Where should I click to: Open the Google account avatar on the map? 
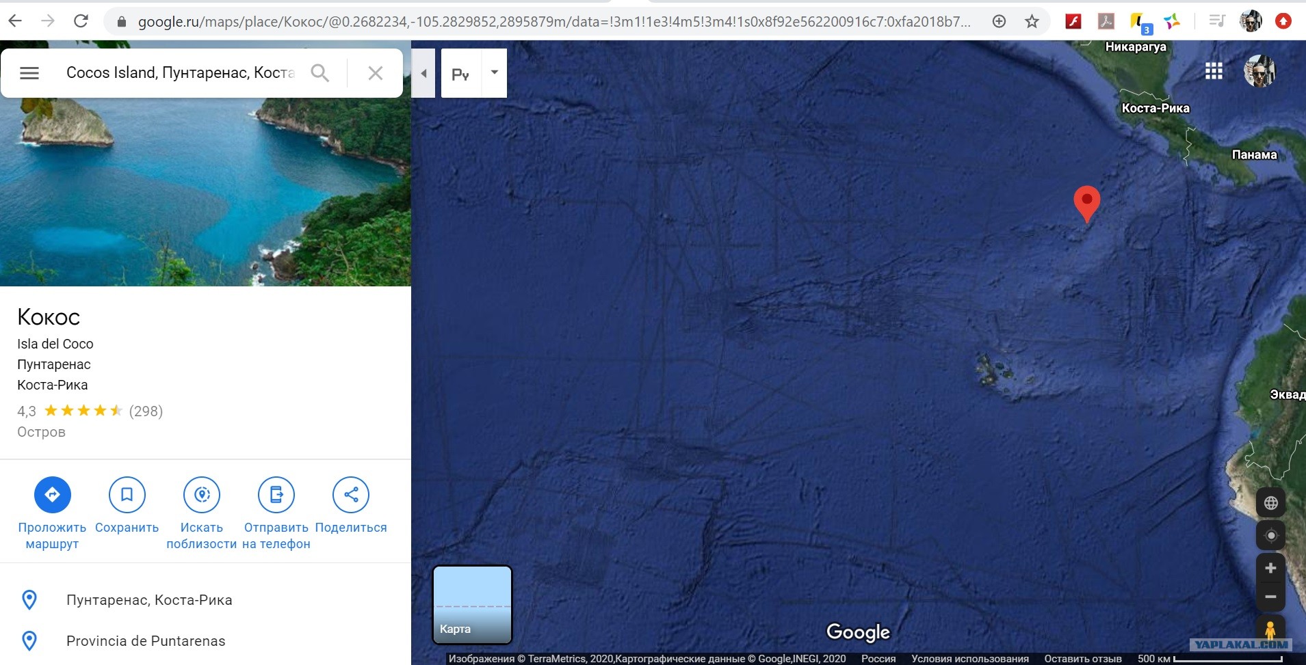tap(1259, 71)
